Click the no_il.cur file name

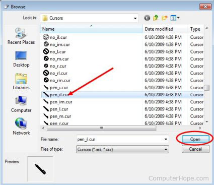click(58, 37)
